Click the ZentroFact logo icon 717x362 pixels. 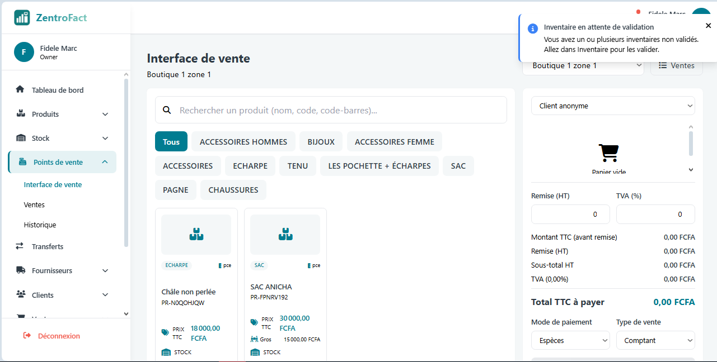(x=22, y=17)
